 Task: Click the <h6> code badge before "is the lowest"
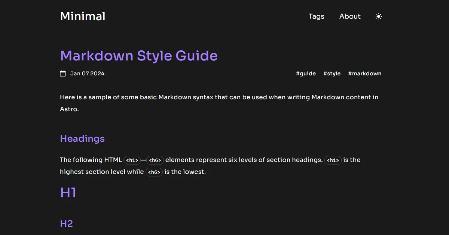154,172
